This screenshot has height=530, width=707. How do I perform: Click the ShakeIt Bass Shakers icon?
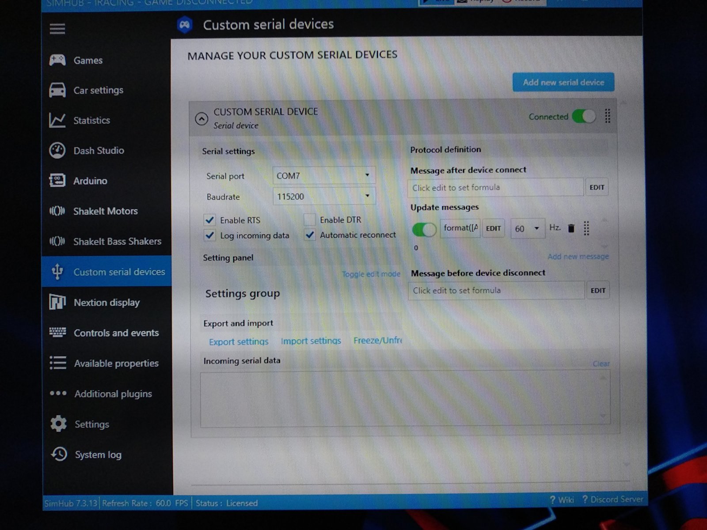pos(57,241)
